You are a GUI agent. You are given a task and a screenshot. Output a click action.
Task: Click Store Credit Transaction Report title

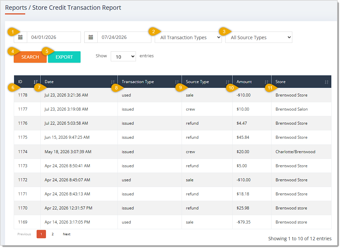click(x=77, y=8)
